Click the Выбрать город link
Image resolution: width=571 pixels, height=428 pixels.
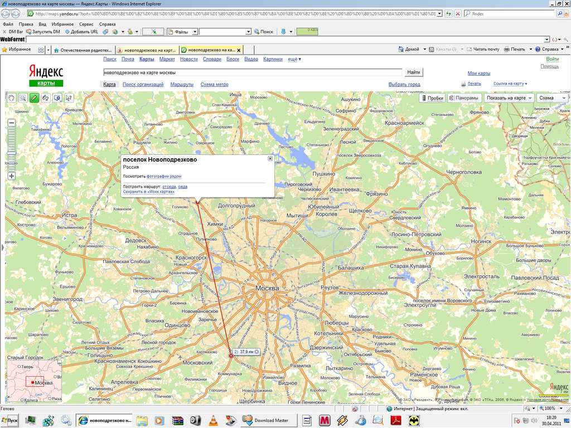click(x=404, y=85)
